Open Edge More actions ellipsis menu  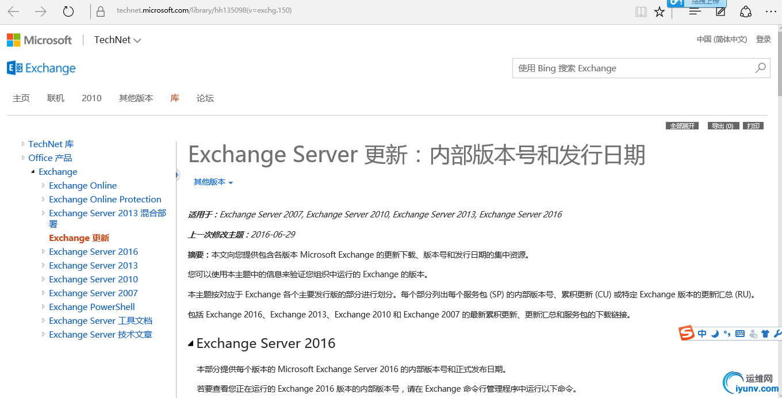pos(770,12)
